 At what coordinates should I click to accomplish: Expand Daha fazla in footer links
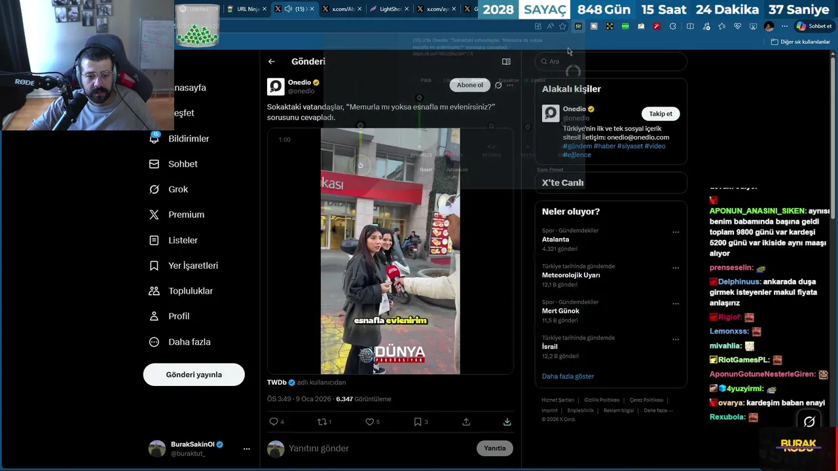click(658, 410)
